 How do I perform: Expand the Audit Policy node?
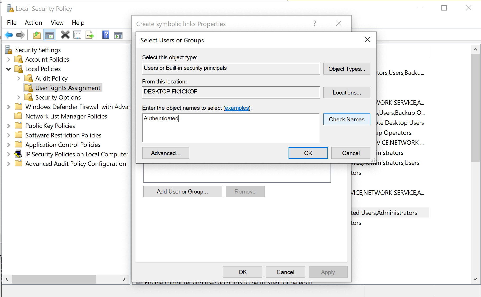[18, 78]
